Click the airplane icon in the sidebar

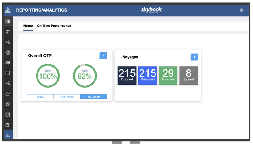(8, 31)
